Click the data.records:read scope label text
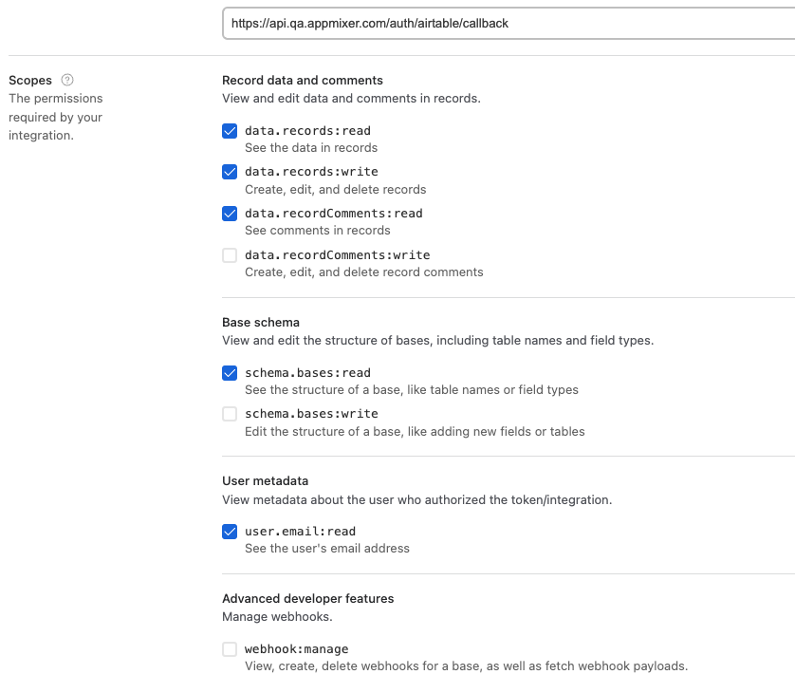The height and width of the screenshot is (693, 795). coord(307,131)
